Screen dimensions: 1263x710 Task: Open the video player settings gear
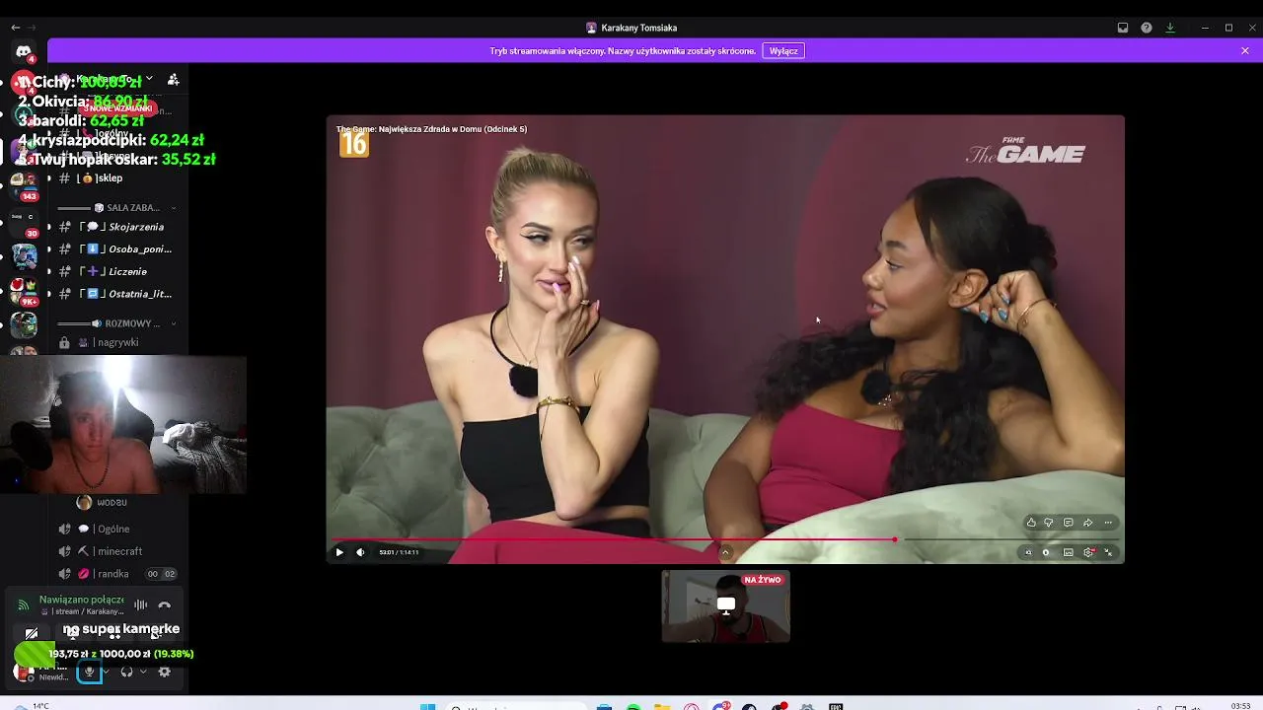coord(1088,552)
